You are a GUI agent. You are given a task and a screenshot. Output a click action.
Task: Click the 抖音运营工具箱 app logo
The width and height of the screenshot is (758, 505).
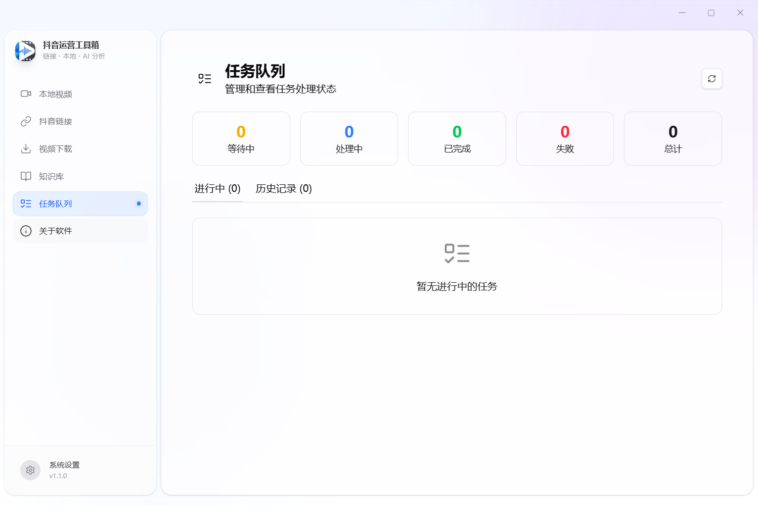(x=25, y=51)
